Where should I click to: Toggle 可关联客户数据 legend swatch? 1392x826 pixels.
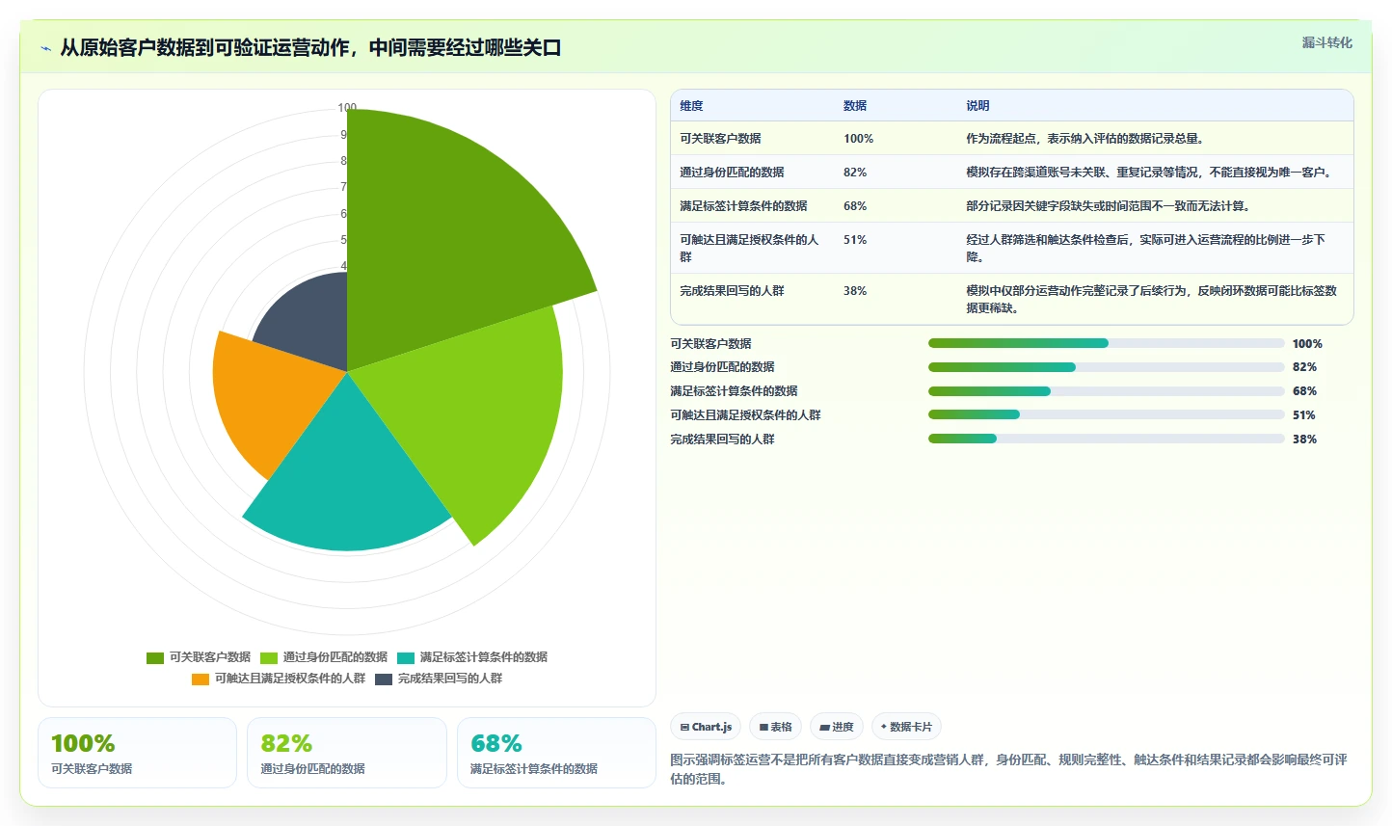coord(155,657)
